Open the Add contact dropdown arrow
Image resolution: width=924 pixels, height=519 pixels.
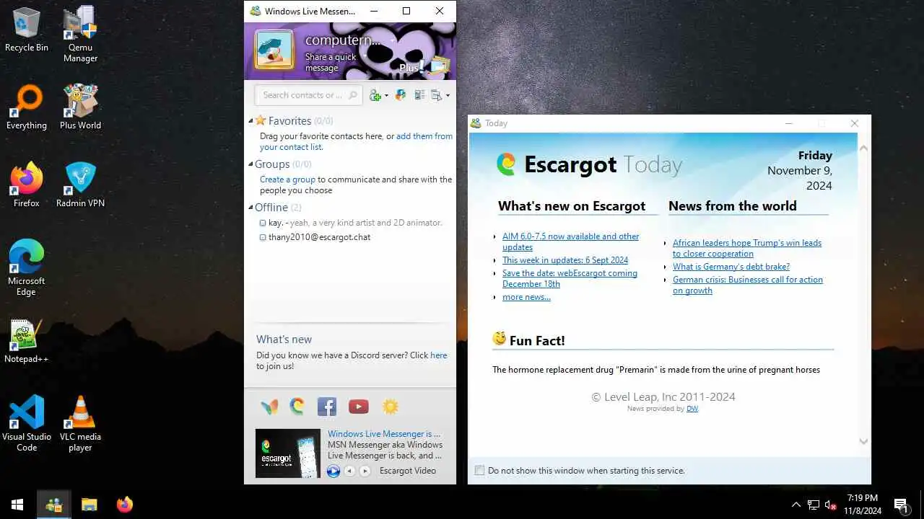tap(386, 95)
